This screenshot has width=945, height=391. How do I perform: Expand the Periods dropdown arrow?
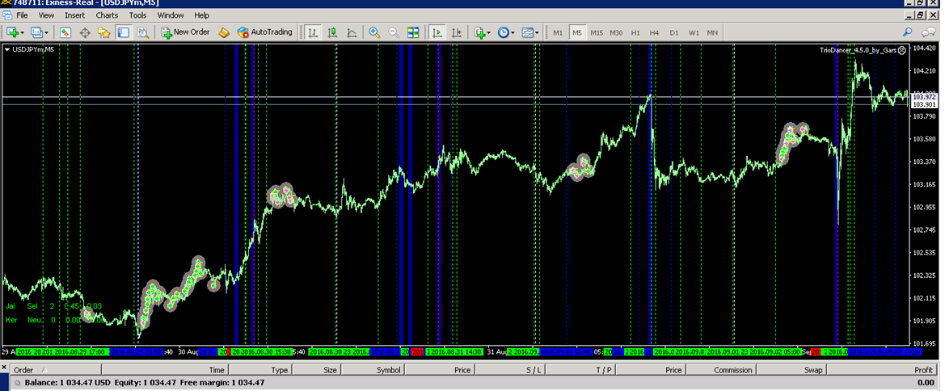coord(513,32)
